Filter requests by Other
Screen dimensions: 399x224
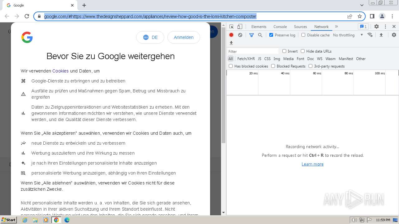tap(361, 59)
